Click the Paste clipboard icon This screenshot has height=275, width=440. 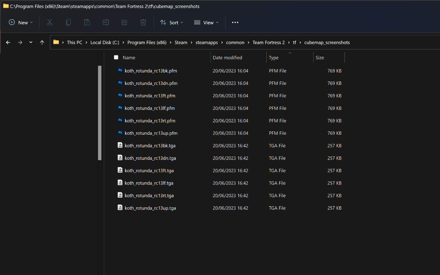pos(87,22)
